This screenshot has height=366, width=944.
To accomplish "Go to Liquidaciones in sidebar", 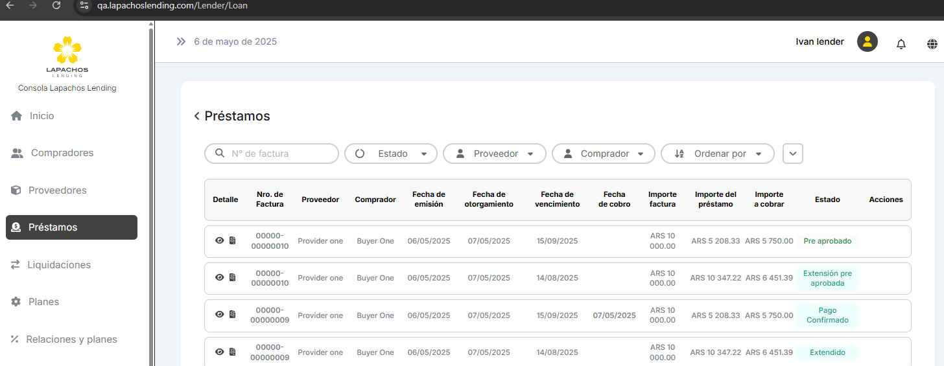I will tap(58, 265).
